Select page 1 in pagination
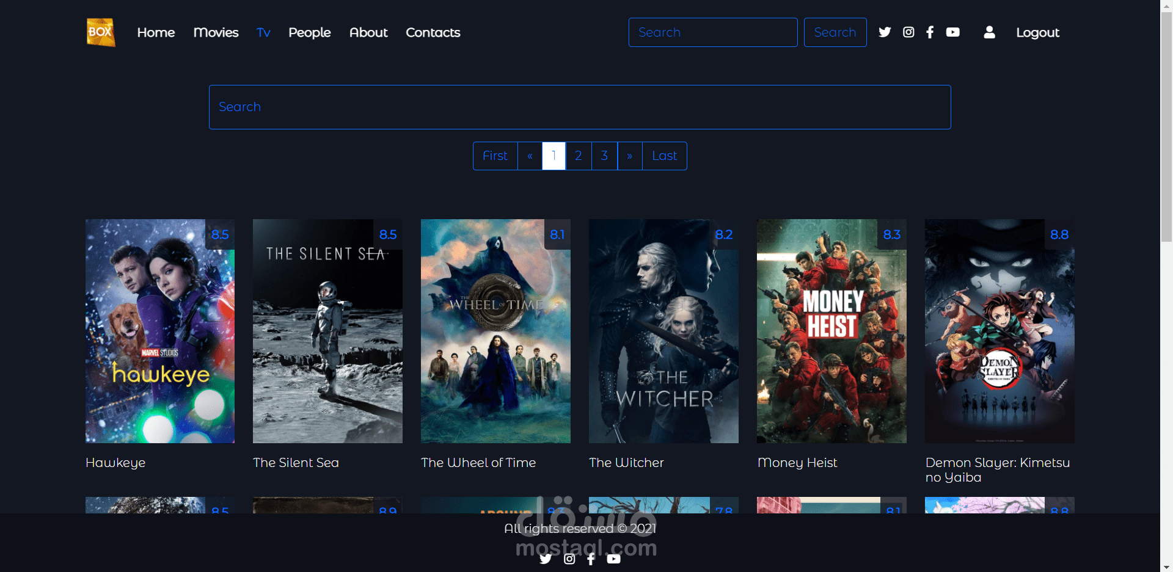The width and height of the screenshot is (1173, 572). 554,156
